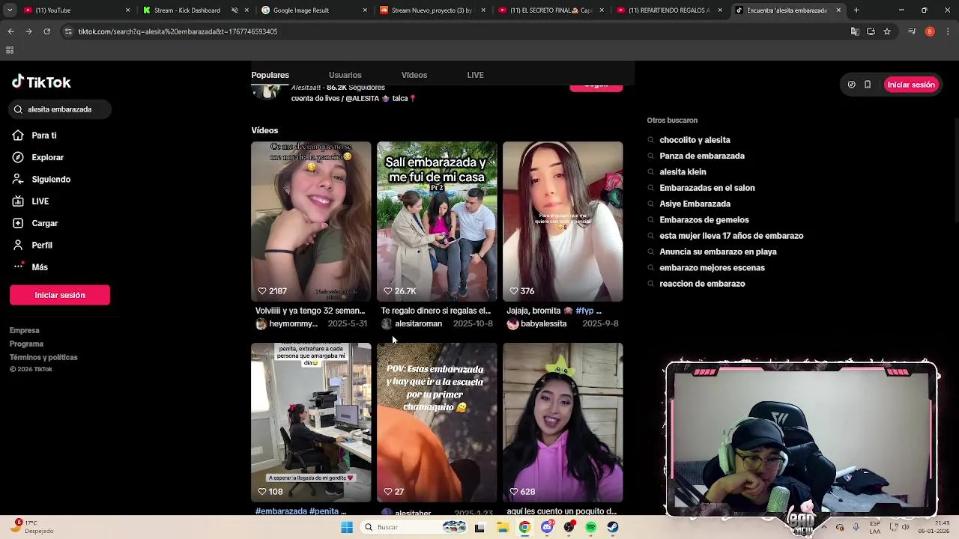
Task: Click the round icon left of the phone icon
Action: (852, 85)
